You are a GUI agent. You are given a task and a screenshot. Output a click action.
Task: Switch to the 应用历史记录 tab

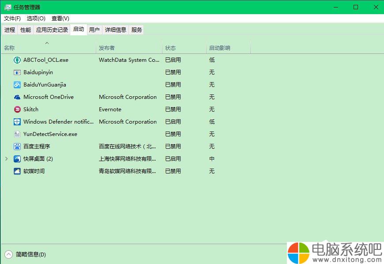(52, 30)
